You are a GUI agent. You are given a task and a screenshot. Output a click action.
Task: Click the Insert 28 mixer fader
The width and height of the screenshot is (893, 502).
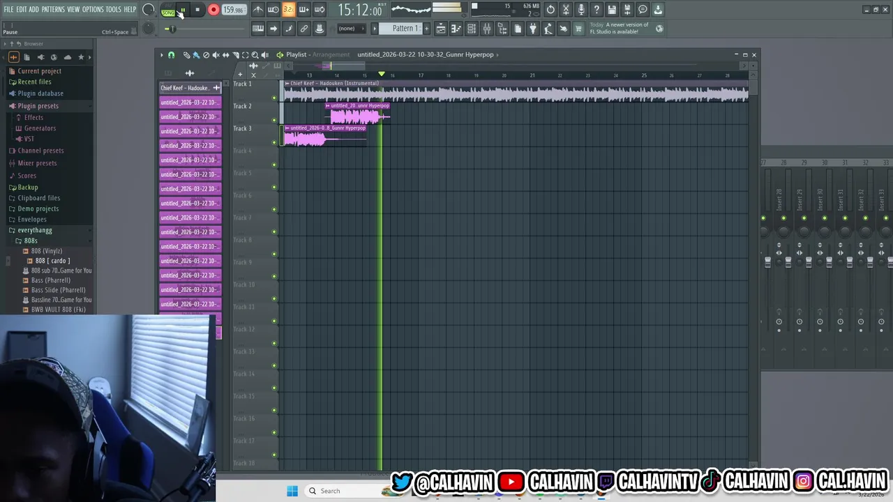pos(788,262)
